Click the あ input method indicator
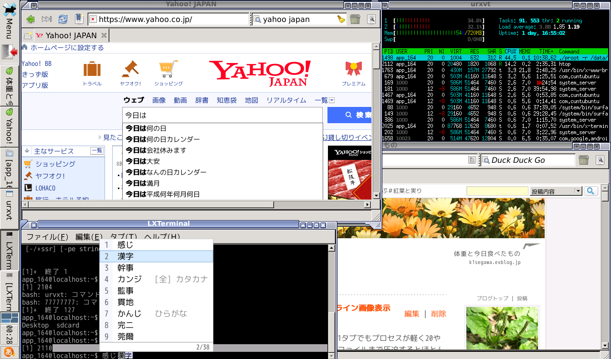This screenshot has height=359, width=611. point(9,352)
